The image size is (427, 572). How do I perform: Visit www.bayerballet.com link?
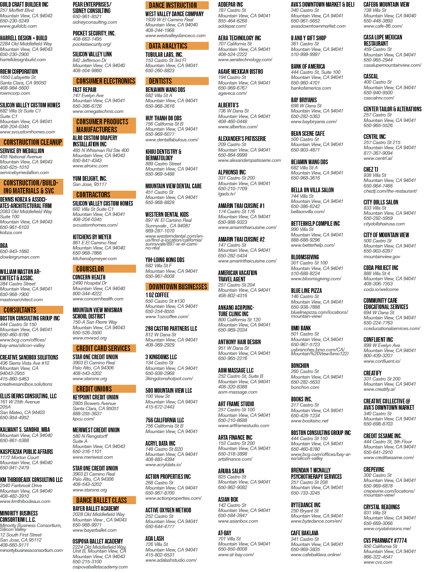click(x=94, y=530)
